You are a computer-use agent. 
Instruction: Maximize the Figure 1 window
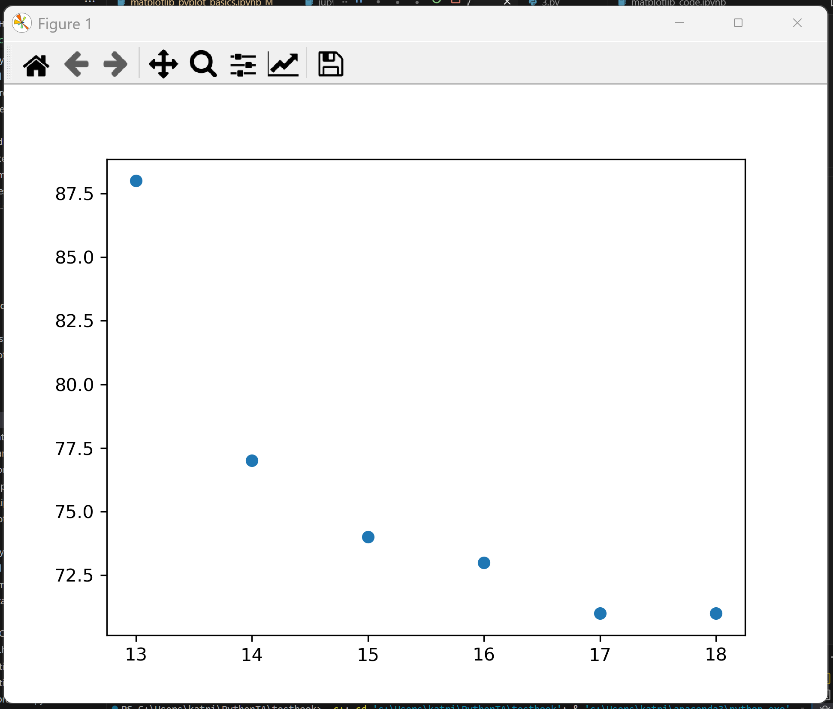pyautogui.click(x=738, y=23)
